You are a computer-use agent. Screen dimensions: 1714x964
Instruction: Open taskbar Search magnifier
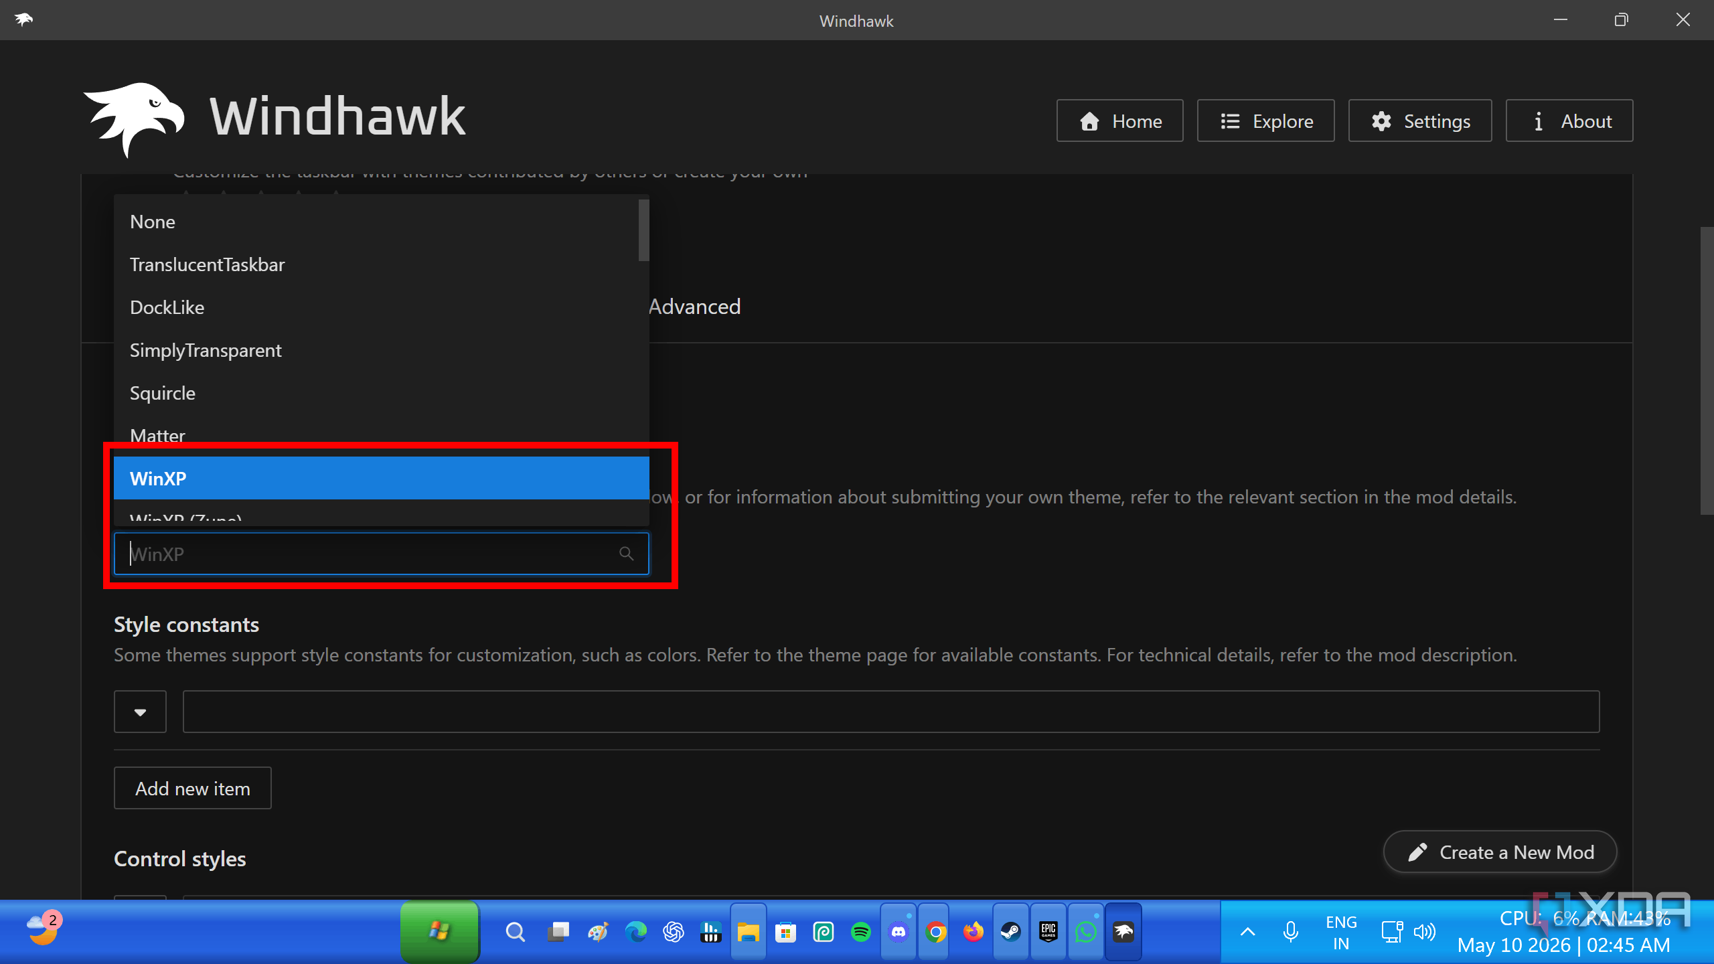pyautogui.click(x=515, y=932)
